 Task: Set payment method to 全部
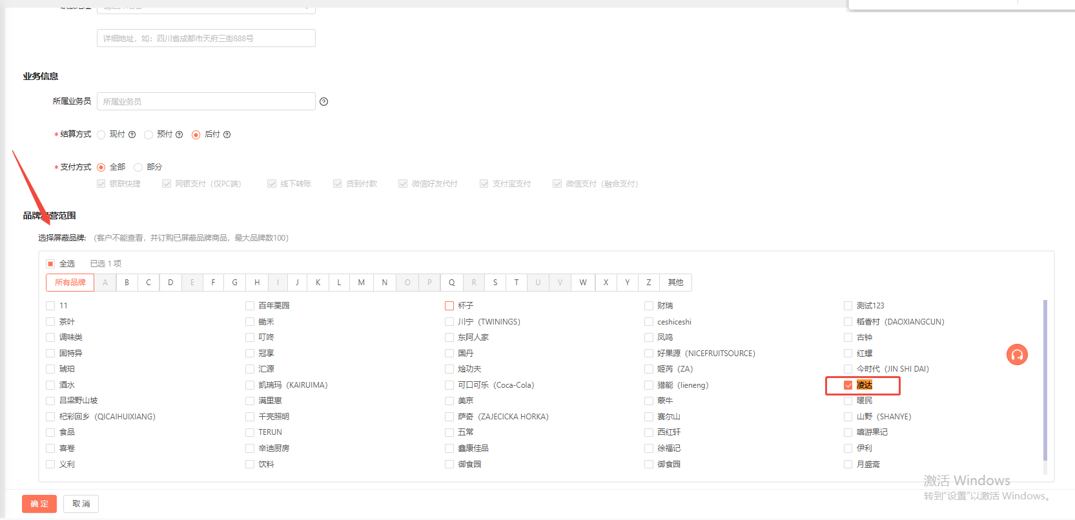click(101, 167)
